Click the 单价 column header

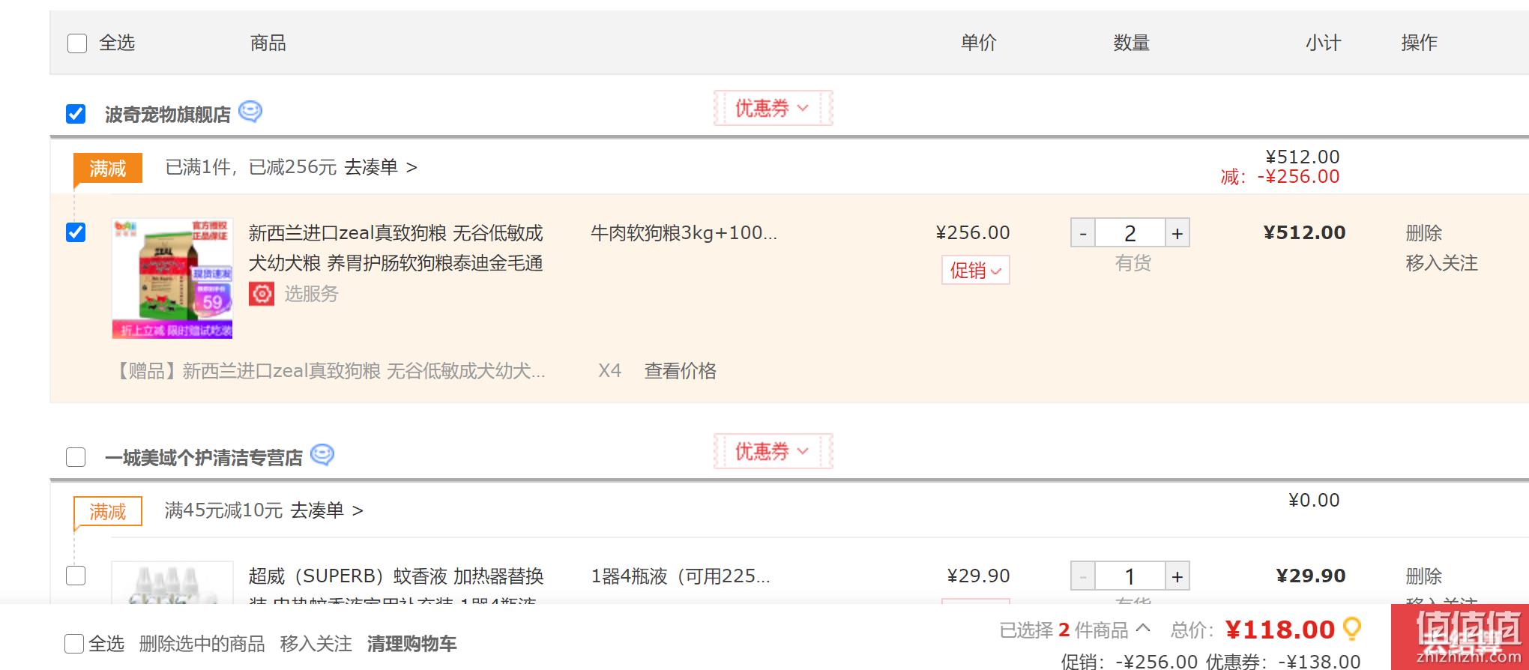tap(979, 43)
